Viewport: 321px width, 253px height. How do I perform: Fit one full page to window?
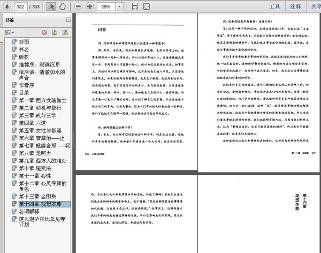coord(147,6)
